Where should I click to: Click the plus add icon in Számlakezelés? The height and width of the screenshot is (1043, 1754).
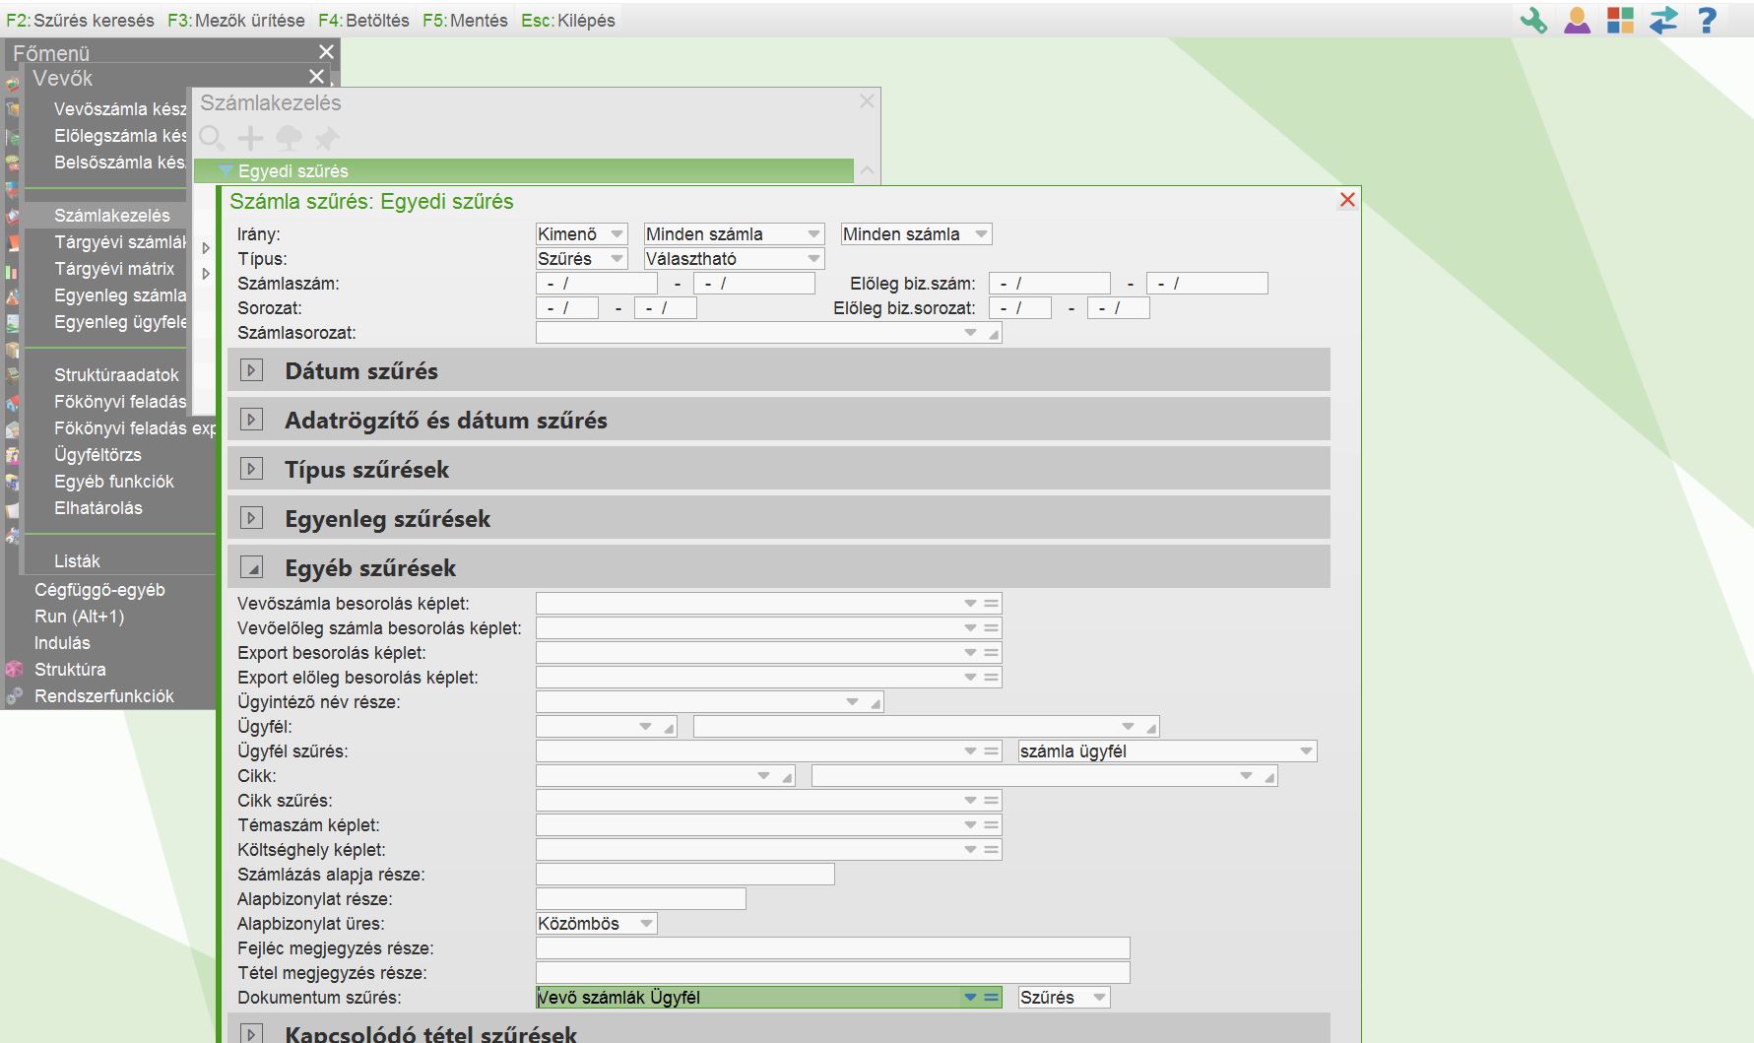(251, 138)
